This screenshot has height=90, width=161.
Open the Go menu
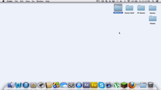(33, 1)
